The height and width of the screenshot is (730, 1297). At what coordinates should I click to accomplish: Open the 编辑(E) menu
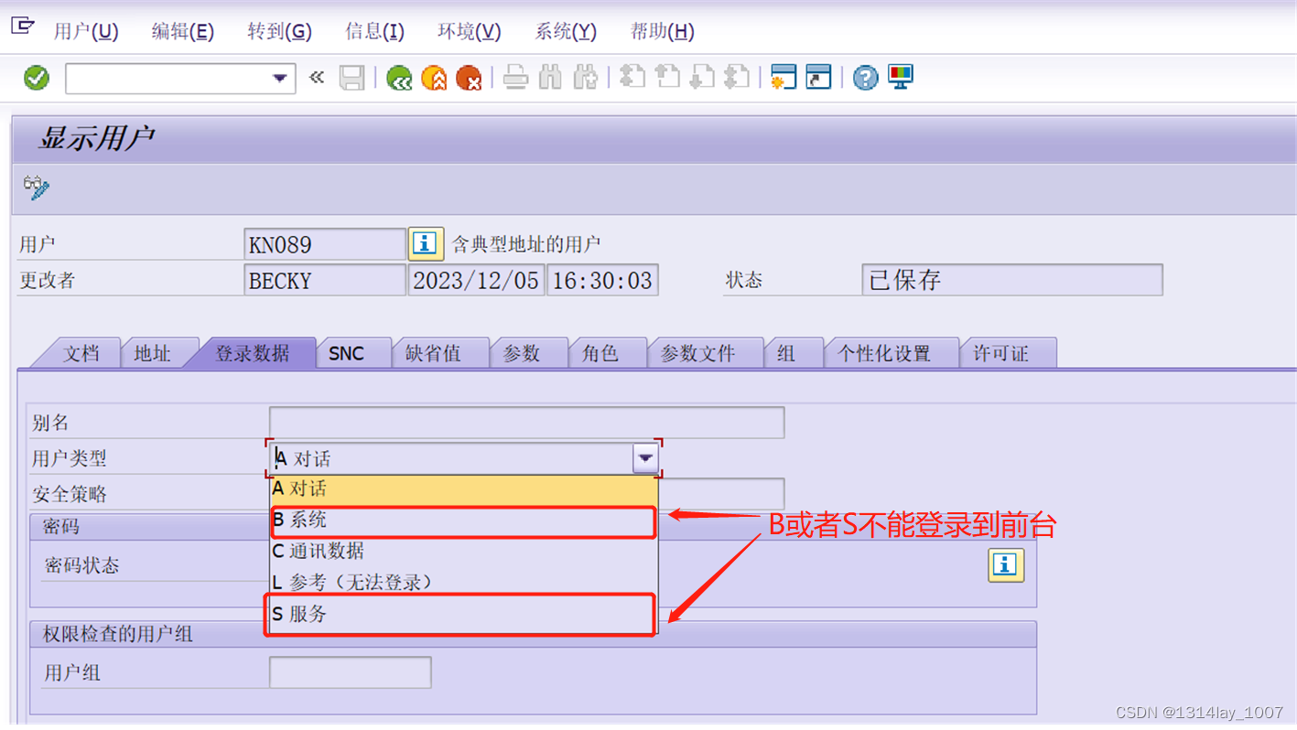tap(183, 31)
